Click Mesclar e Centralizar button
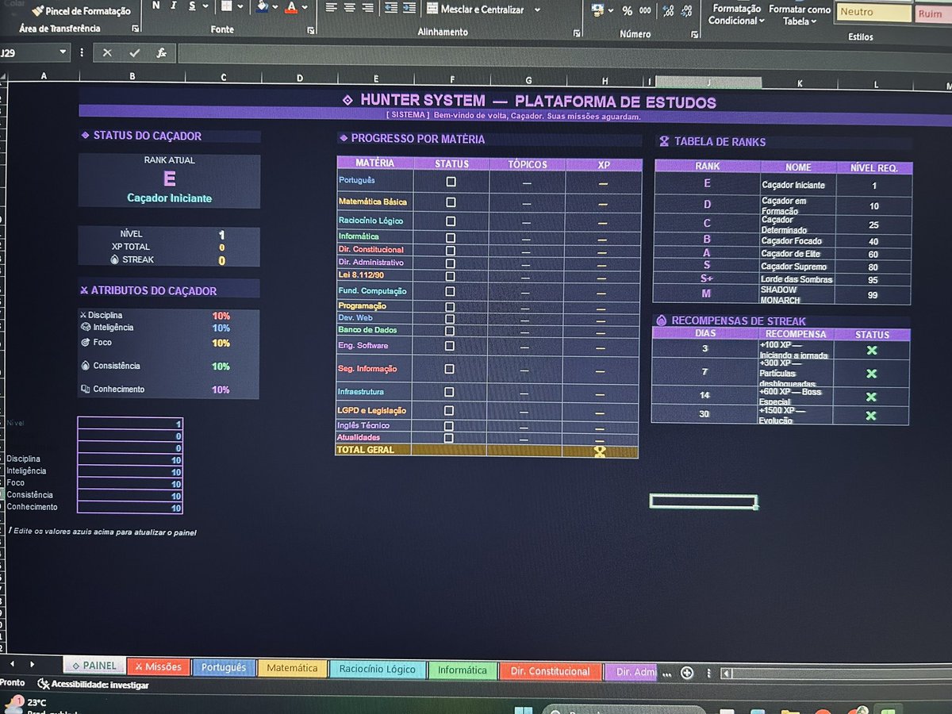The width and height of the screenshot is (952, 714). tap(476, 10)
